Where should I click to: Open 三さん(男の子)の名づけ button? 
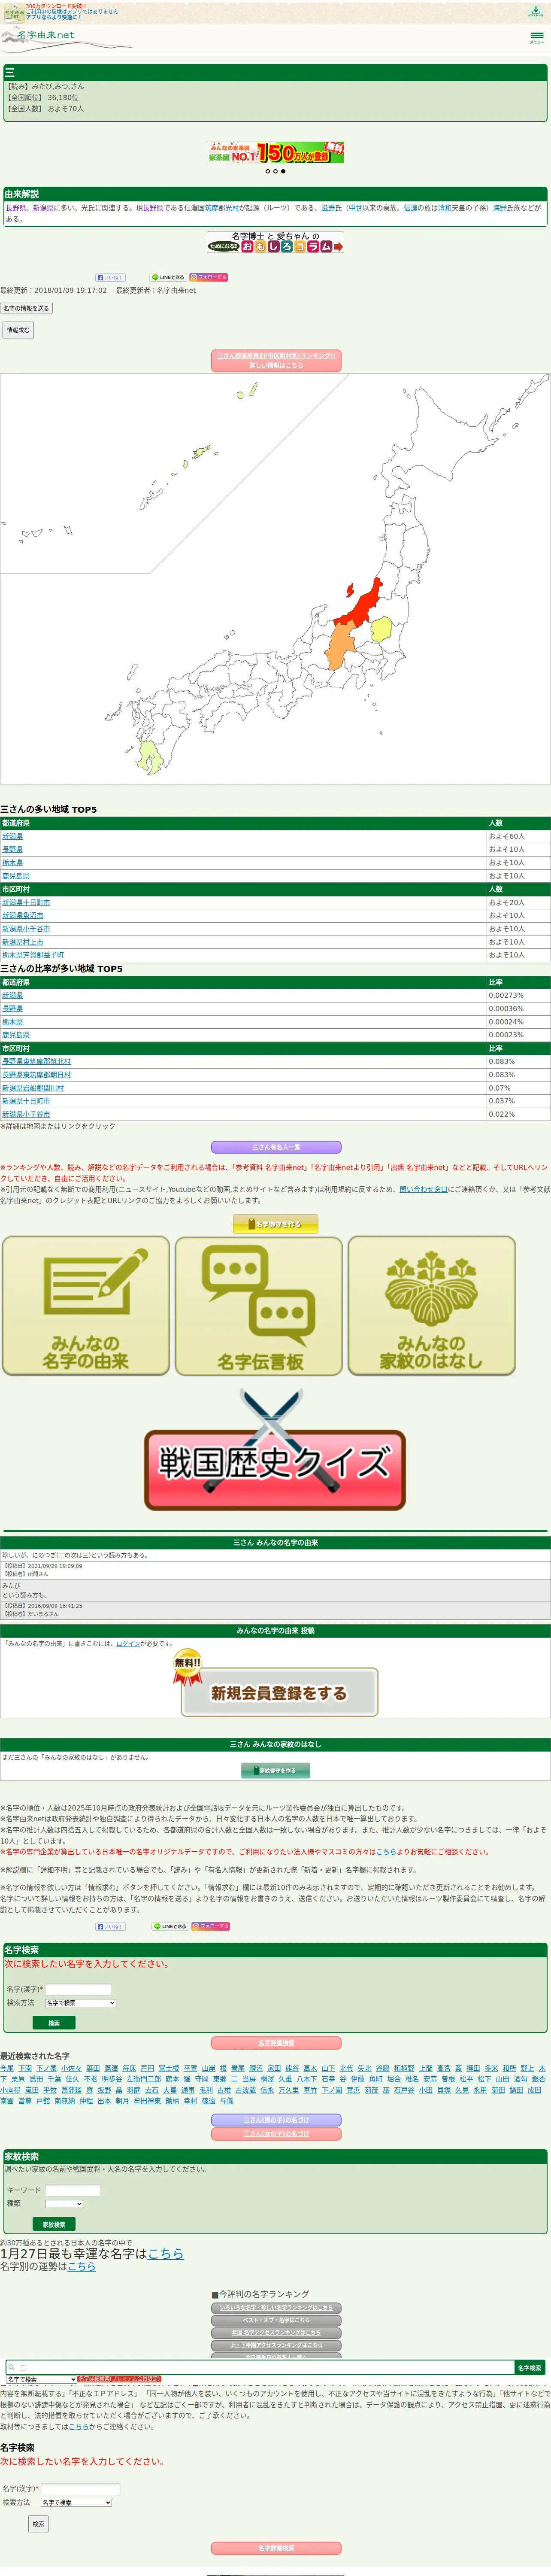click(x=276, y=2120)
